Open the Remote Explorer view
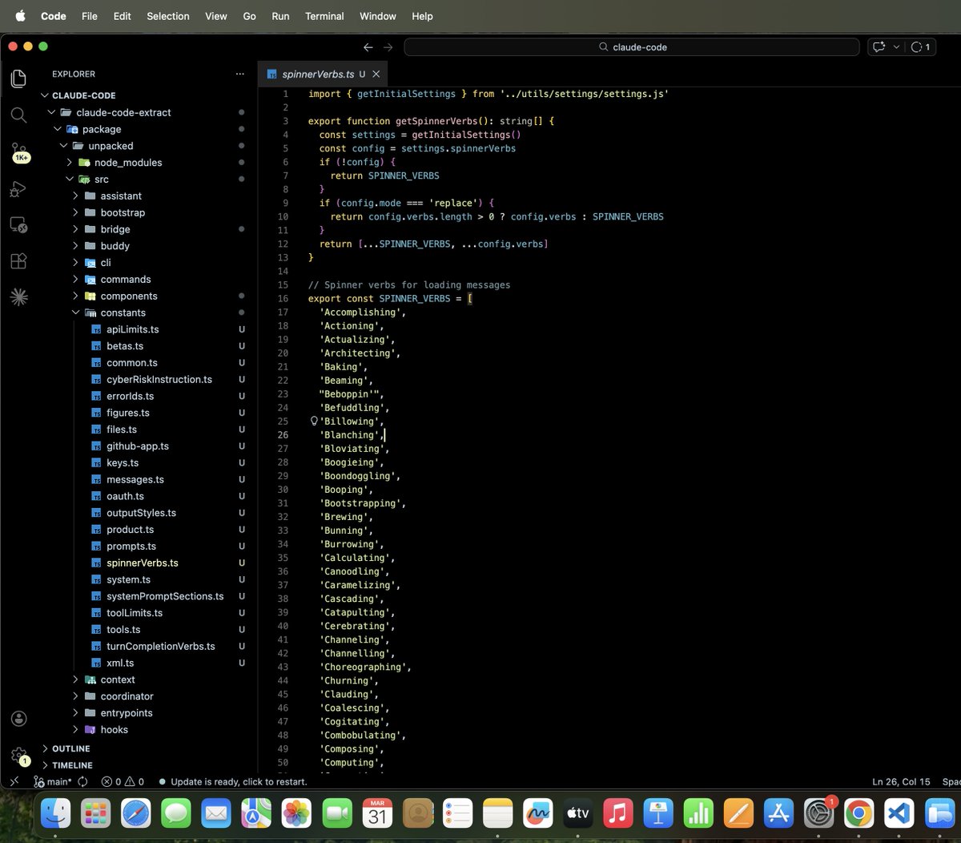The height and width of the screenshot is (843, 961). [18, 225]
